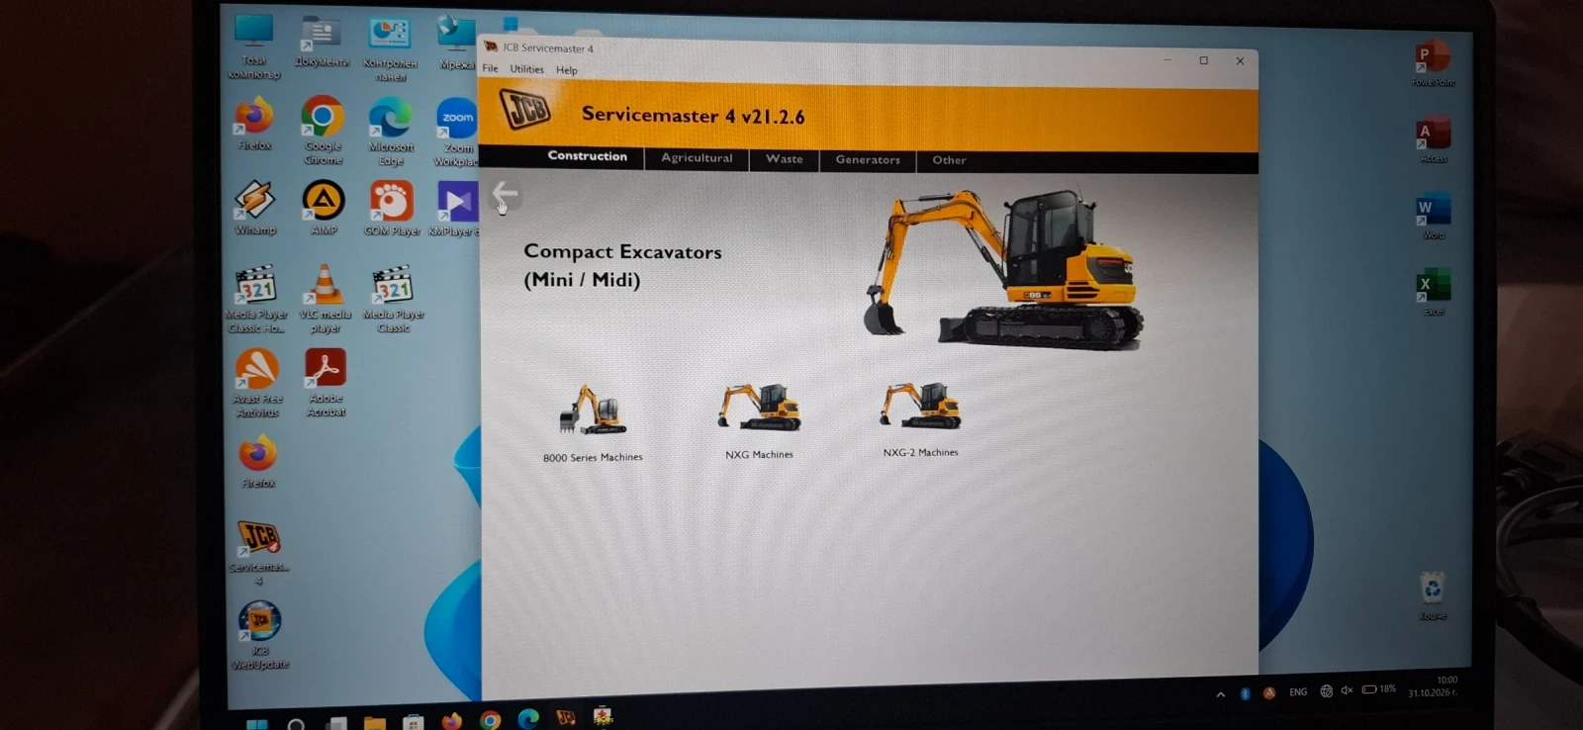Select the GOM Player desktop icon

(392, 209)
